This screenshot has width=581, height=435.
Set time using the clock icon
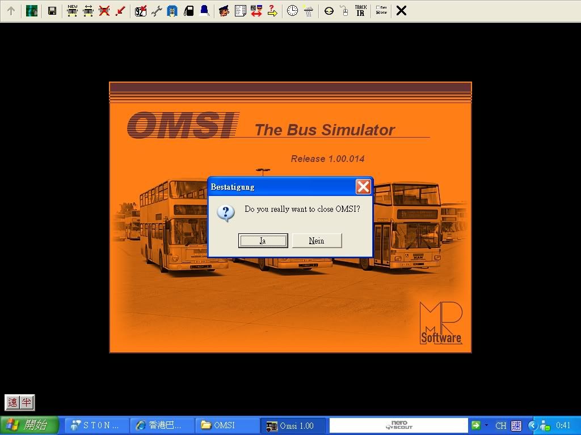click(x=292, y=11)
